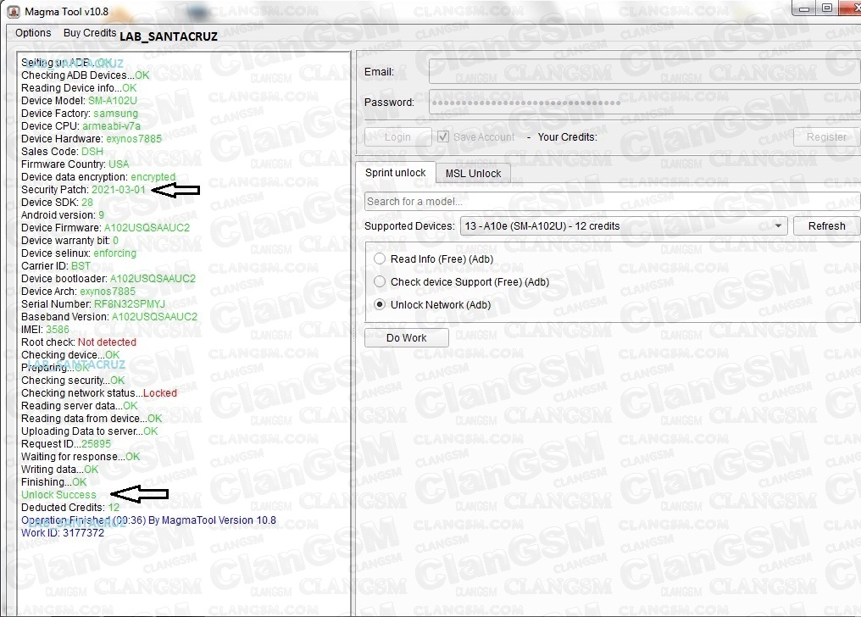861x617 pixels.
Task: Click Serial Number value RF8N32SPMYJ
Action: tap(130, 303)
